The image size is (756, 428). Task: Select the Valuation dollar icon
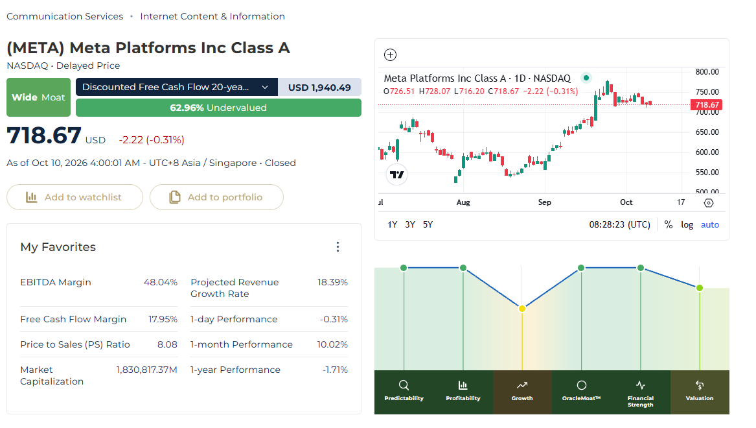(x=700, y=385)
